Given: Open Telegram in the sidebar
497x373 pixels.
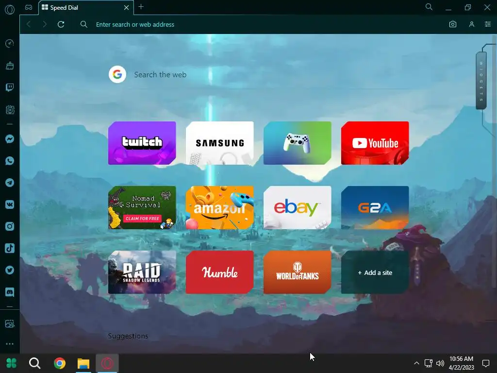Looking at the screenshot, I should click(x=10, y=183).
